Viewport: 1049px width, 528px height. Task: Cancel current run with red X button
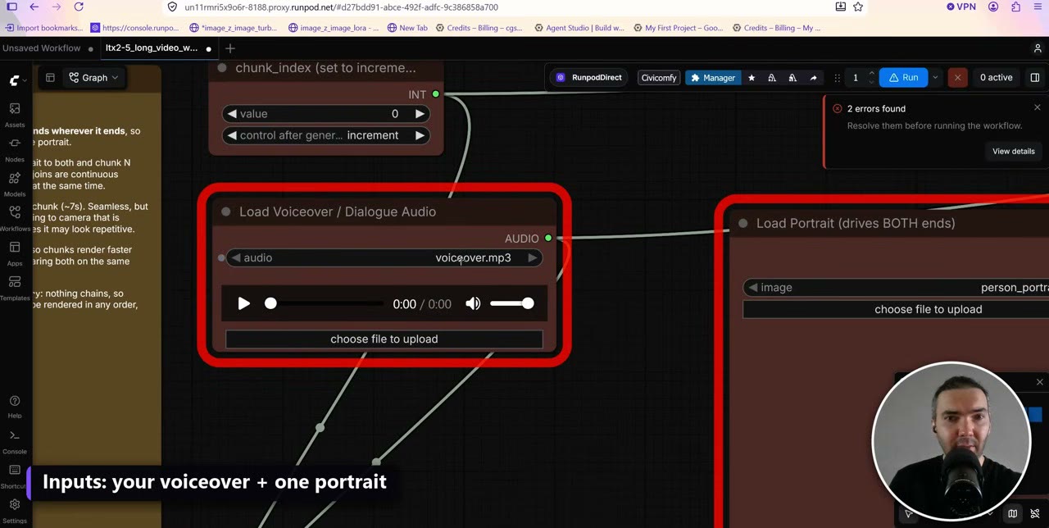coord(957,77)
